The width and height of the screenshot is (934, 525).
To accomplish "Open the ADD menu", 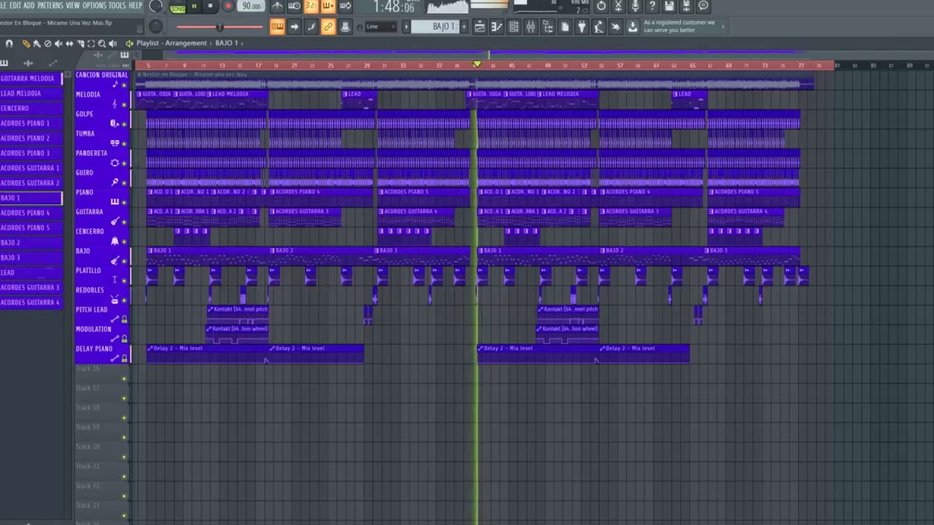I will pyautogui.click(x=29, y=5).
